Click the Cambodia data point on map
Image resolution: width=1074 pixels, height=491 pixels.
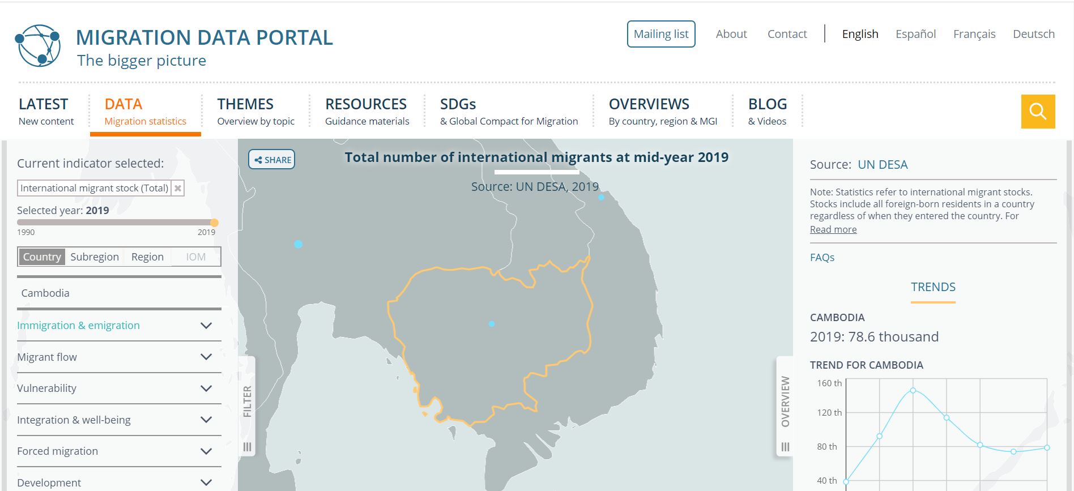click(492, 324)
